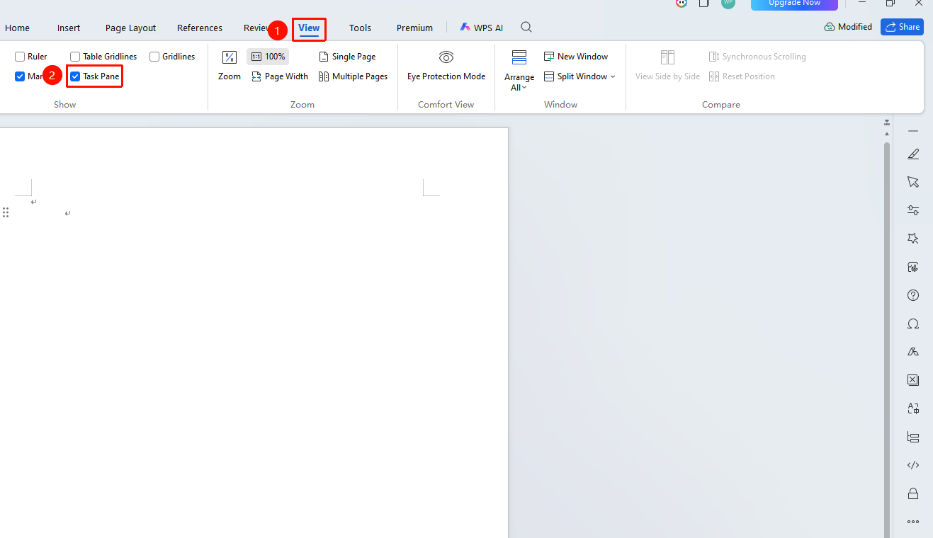Enable the Ruler checkbox
The height and width of the screenshot is (538, 933).
(20, 57)
